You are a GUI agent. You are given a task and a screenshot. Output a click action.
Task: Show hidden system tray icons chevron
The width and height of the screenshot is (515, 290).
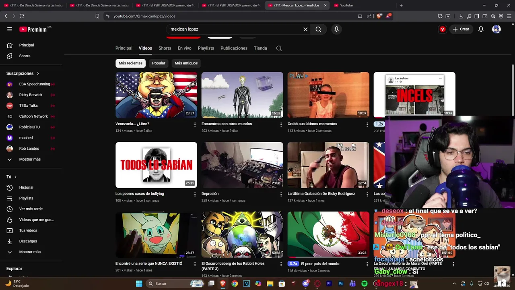(454, 284)
